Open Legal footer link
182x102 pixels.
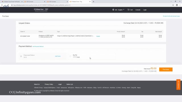click(x=60, y=84)
